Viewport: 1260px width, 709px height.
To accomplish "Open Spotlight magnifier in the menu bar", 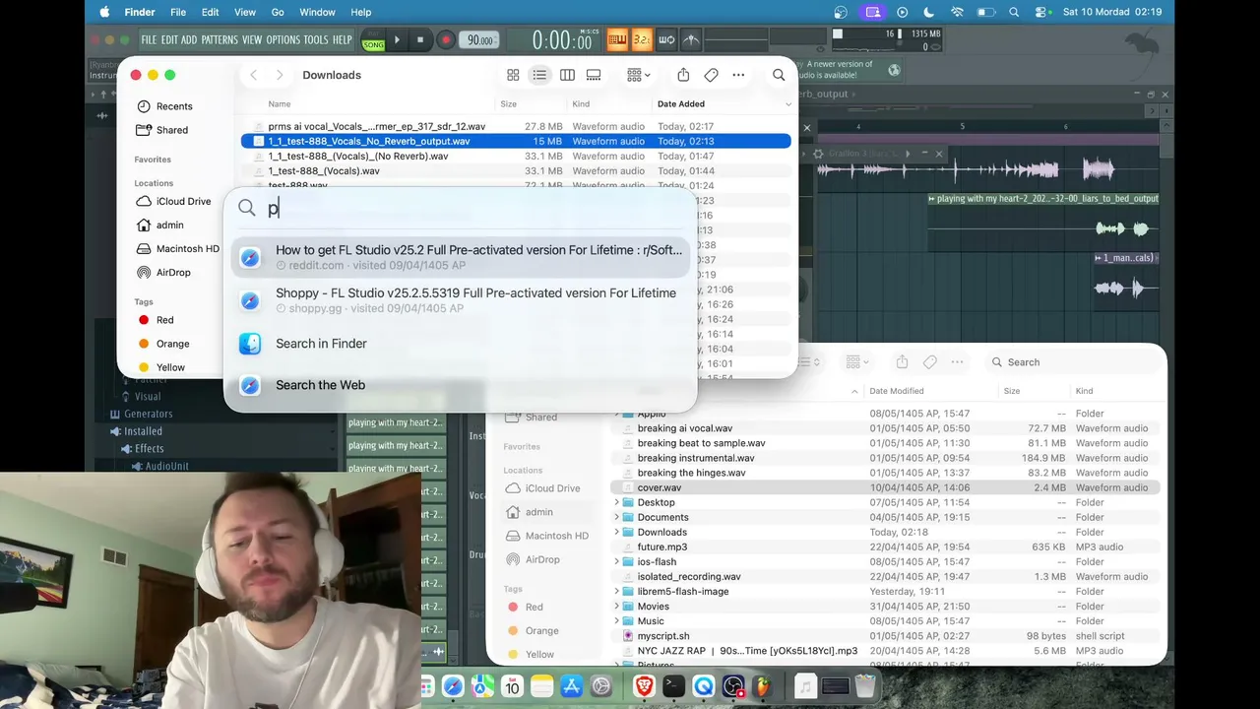I will 1015,12.
